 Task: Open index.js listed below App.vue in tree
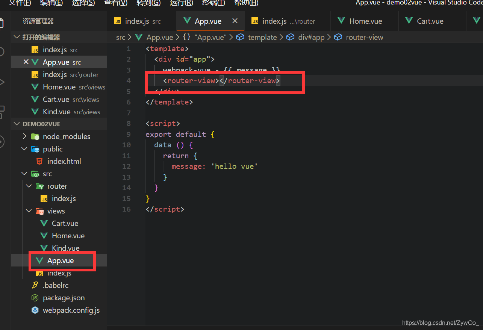click(x=59, y=273)
